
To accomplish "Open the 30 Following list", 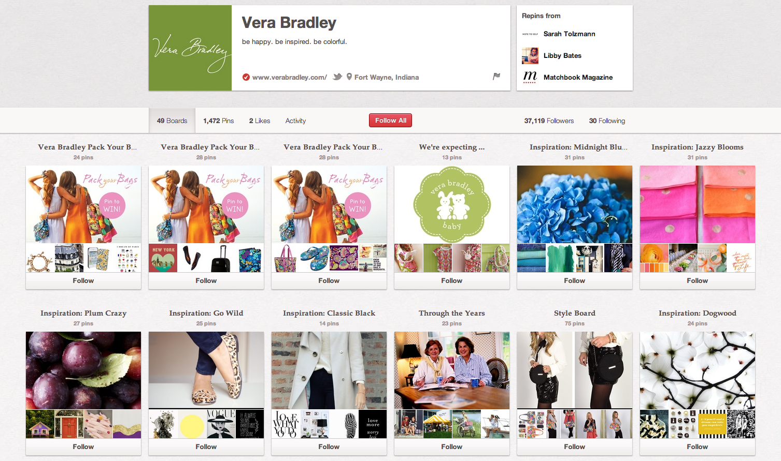I will coord(607,121).
